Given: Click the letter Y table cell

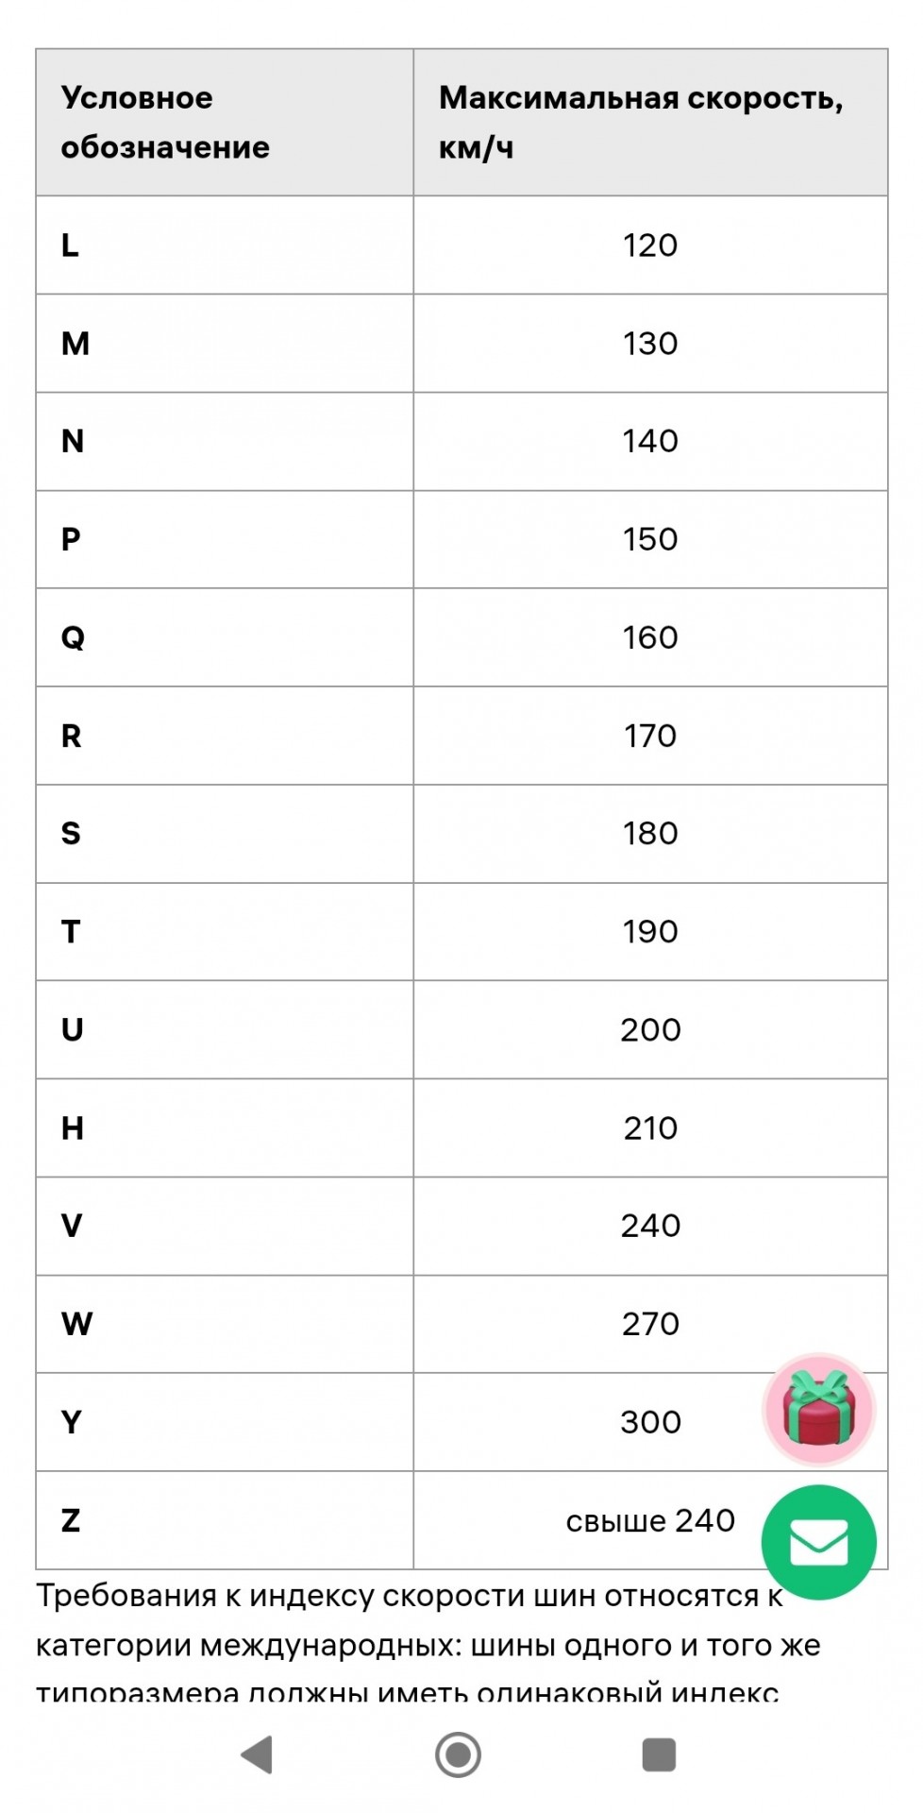Looking at the screenshot, I should (225, 1422).
